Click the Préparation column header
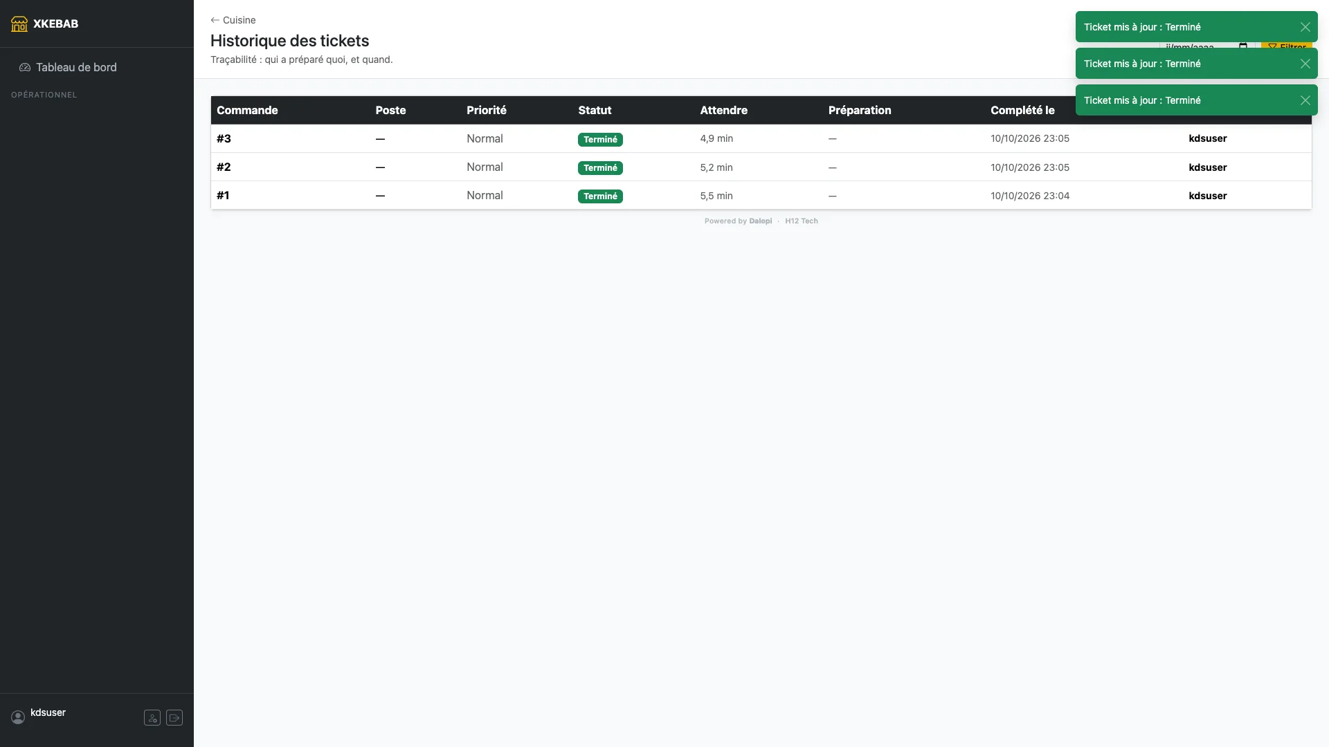Viewport: 1329px width, 747px height. coord(860,111)
